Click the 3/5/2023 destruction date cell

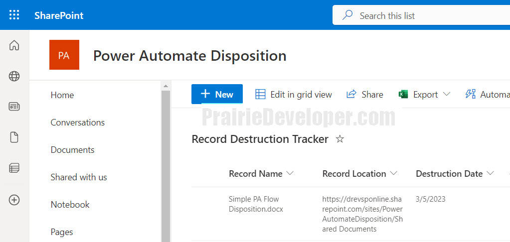[430, 199]
